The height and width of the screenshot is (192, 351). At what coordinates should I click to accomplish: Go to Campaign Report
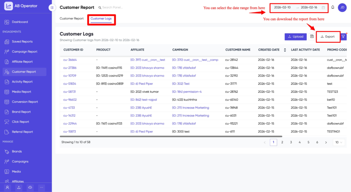(24, 52)
